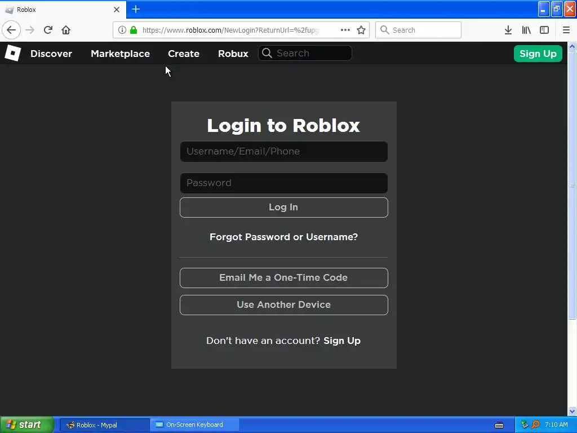
Task: Toggle the sidebar icon
Action: click(544, 30)
